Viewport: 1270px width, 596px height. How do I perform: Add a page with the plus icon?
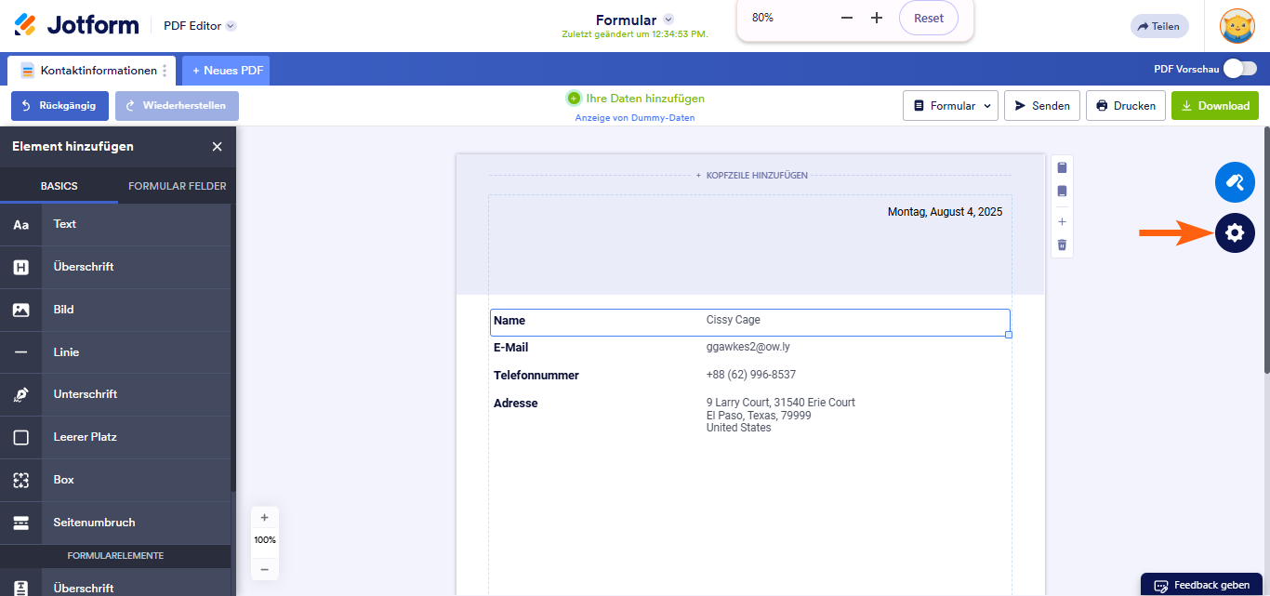click(1062, 222)
